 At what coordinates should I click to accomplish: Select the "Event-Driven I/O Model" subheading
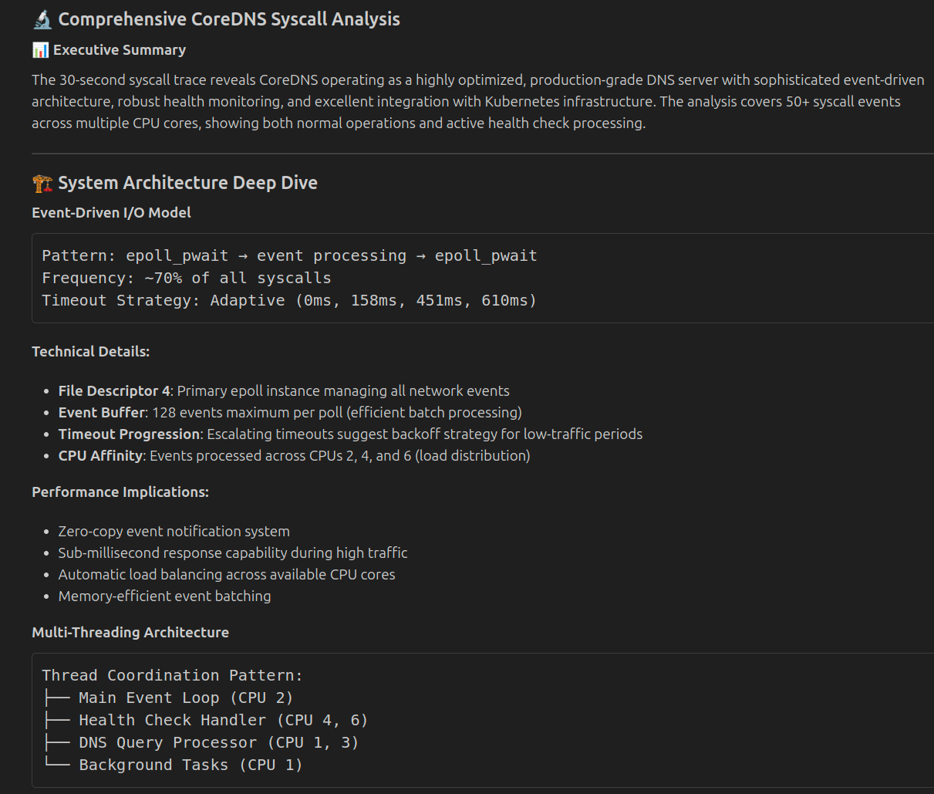click(x=111, y=212)
